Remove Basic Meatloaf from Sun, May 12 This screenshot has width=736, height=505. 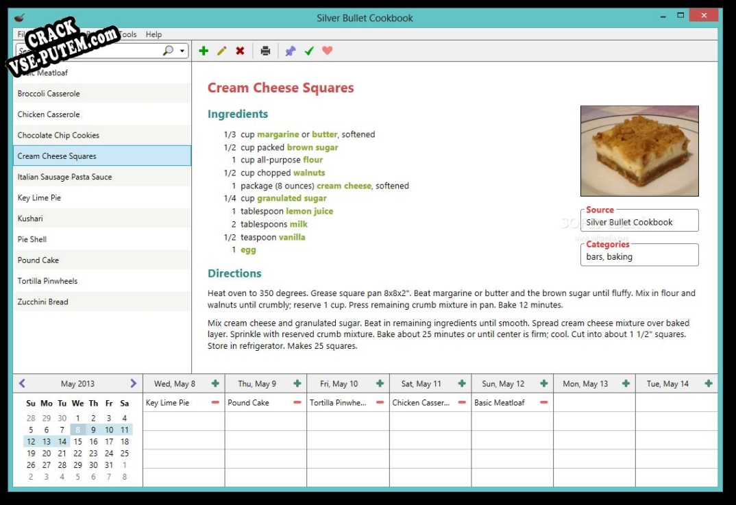coord(544,403)
